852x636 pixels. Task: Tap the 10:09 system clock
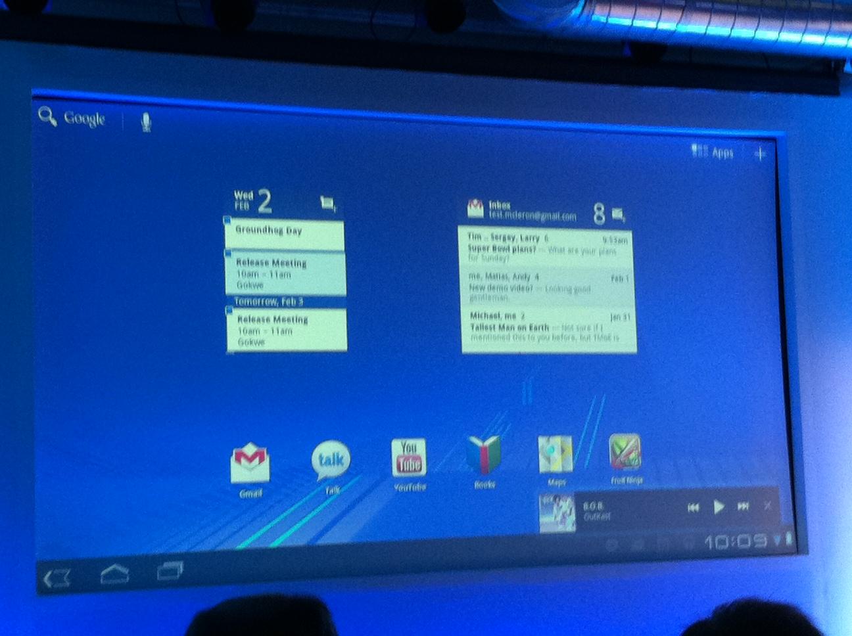tap(736, 542)
